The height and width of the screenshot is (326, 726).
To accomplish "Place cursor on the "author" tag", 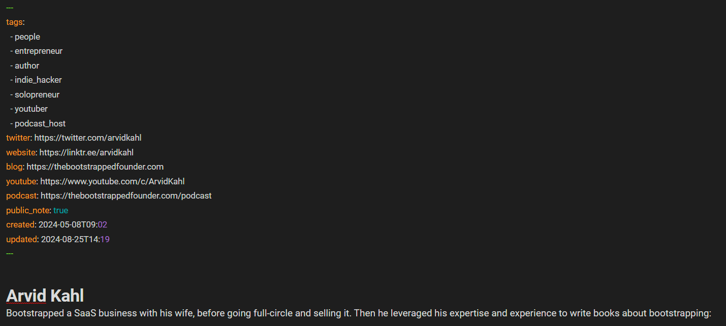I will 27,66.
